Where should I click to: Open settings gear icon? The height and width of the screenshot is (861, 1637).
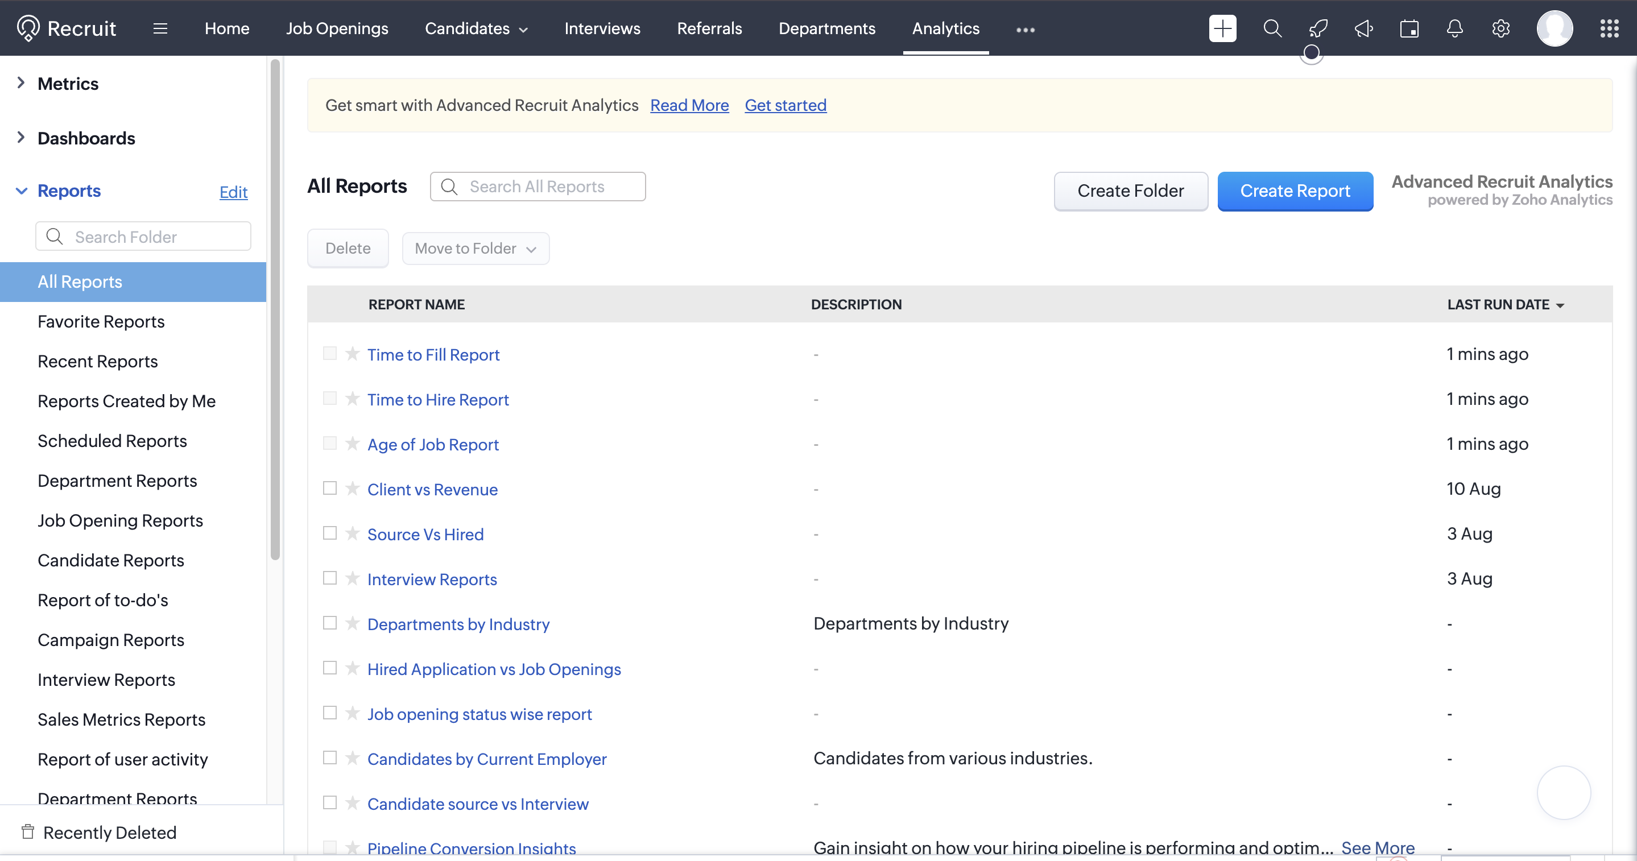[1500, 28]
